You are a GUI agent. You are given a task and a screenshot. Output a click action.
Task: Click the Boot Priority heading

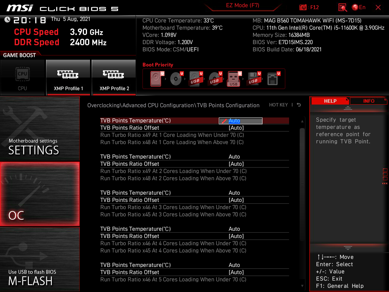tap(158, 65)
